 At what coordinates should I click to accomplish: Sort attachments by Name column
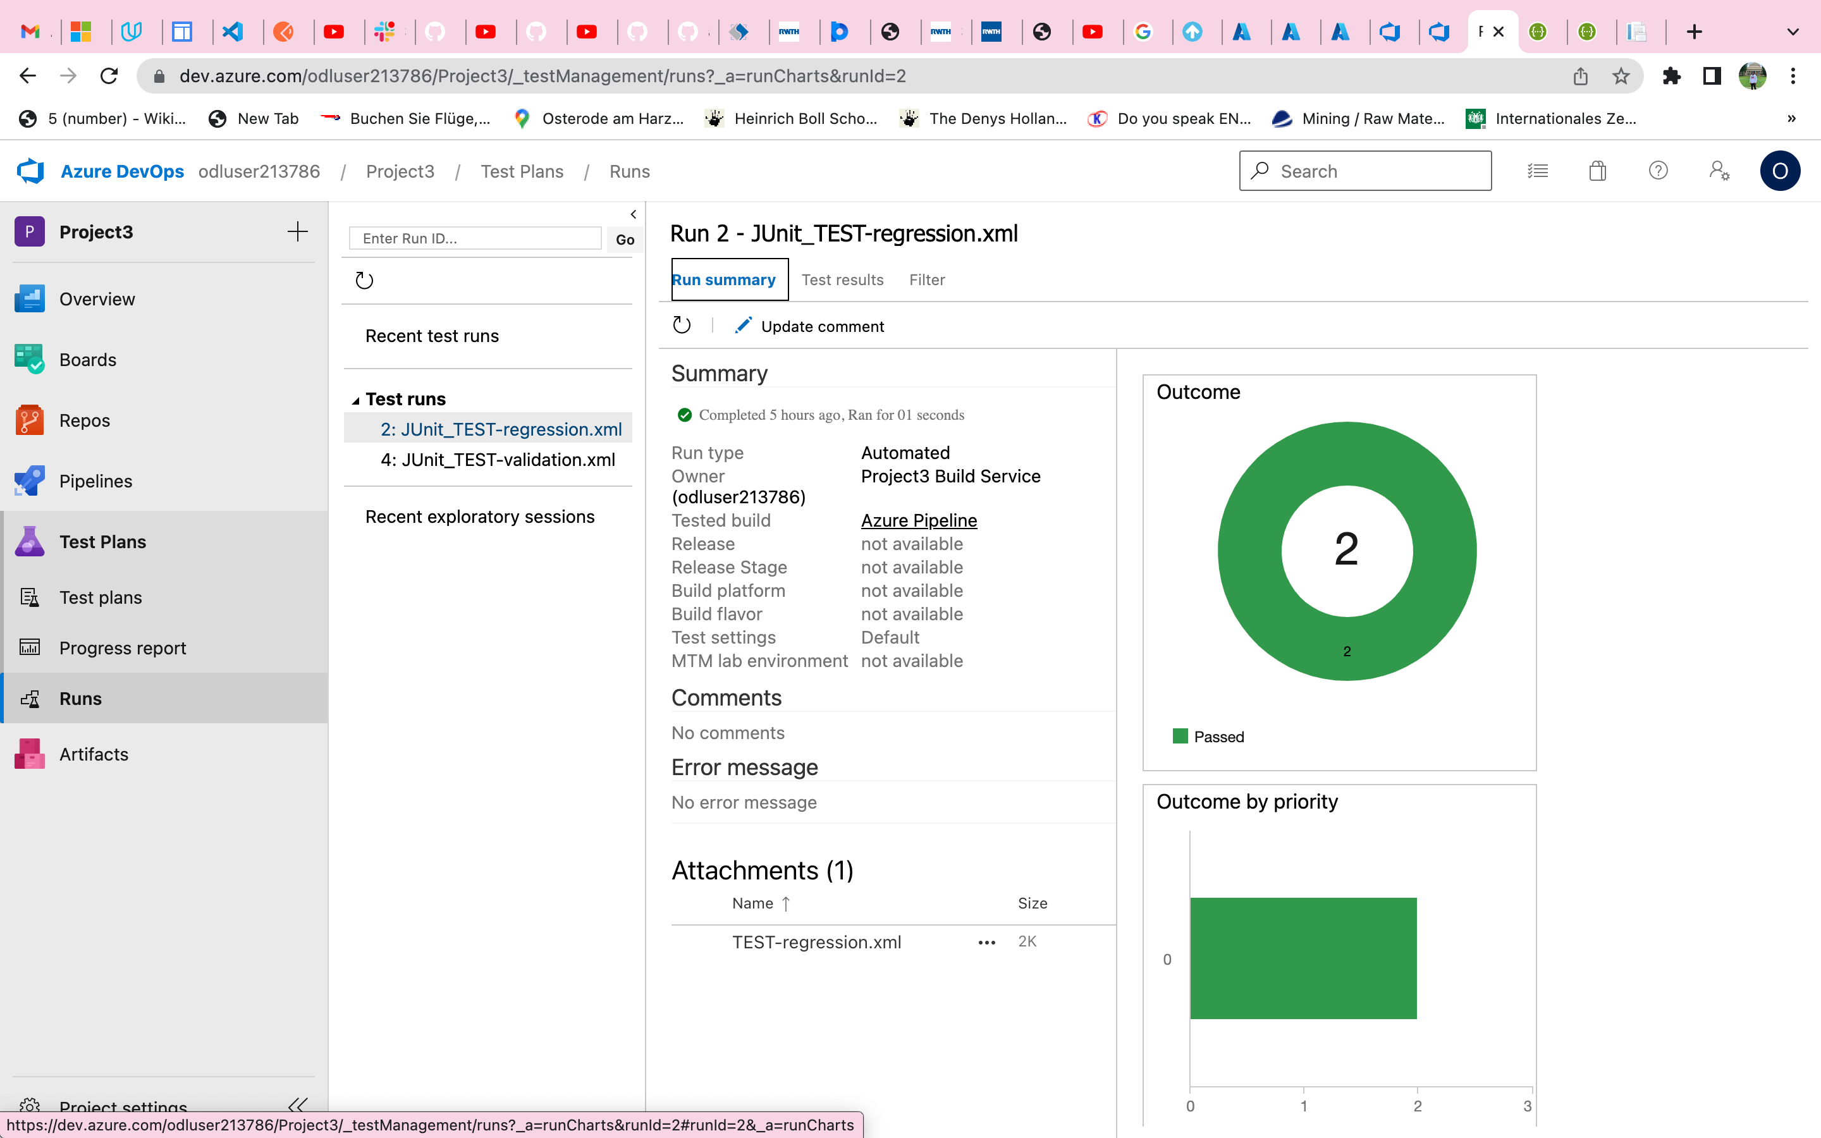click(752, 903)
